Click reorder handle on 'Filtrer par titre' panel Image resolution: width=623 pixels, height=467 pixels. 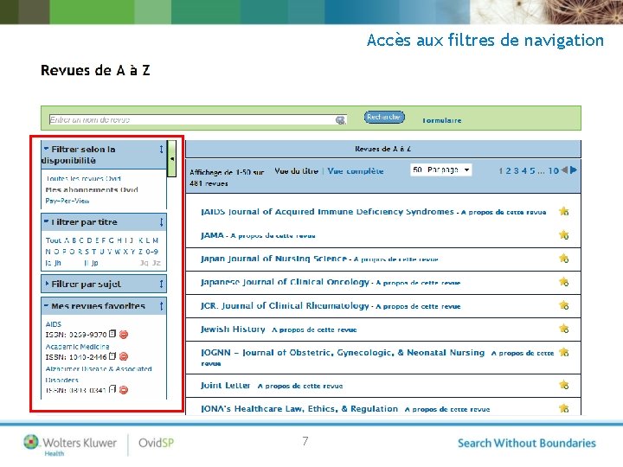(x=161, y=222)
